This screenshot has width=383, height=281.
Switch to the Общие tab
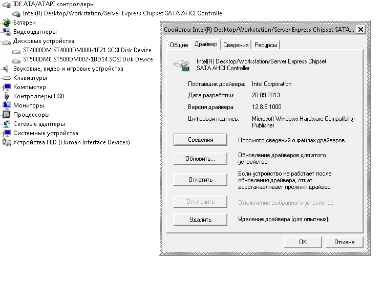(x=179, y=45)
